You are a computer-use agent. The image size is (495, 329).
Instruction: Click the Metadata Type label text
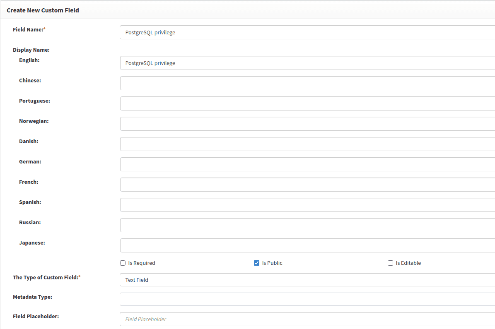(32, 297)
